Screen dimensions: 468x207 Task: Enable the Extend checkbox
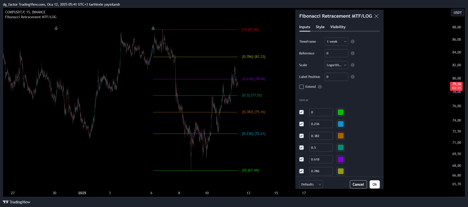click(x=301, y=87)
